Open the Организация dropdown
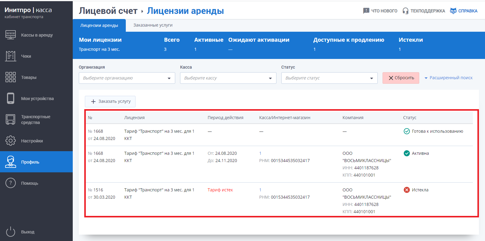This screenshot has width=485, height=241. [127, 78]
